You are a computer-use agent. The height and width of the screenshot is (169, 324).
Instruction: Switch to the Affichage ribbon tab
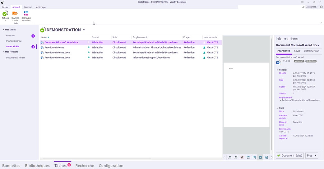tap(41, 7)
